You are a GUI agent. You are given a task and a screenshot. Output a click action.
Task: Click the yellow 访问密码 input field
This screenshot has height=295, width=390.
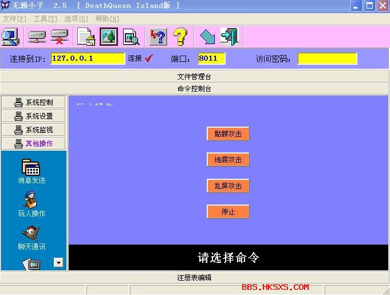coord(326,58)
